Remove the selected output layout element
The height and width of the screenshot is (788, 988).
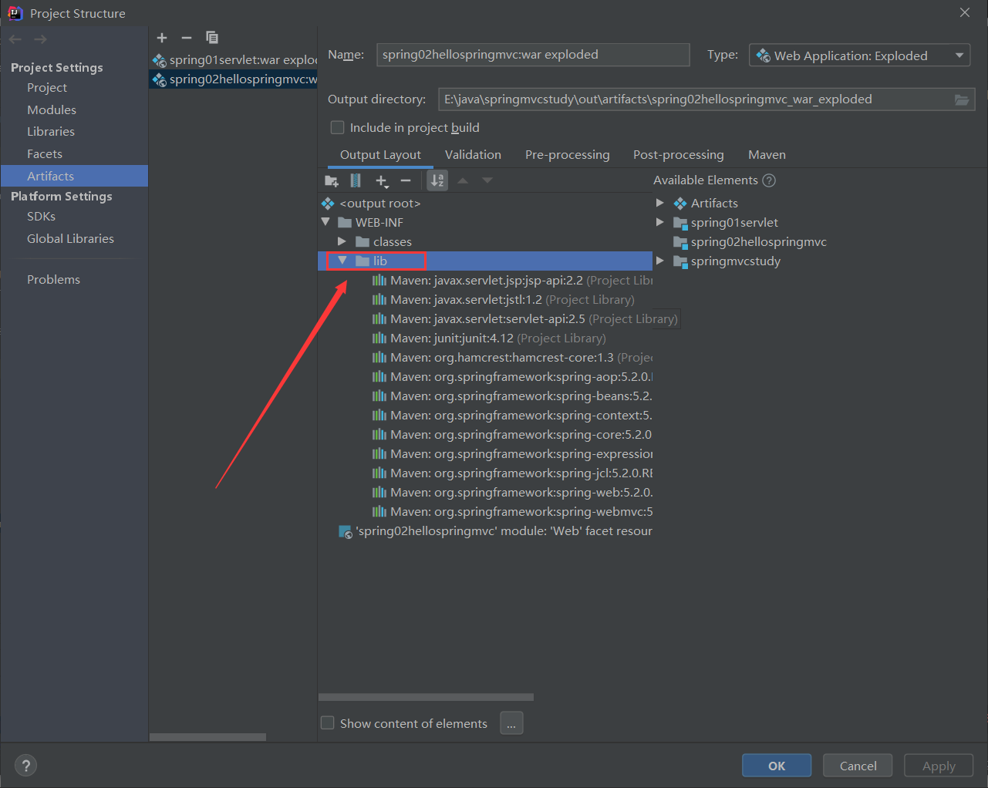(x=406, y=180)
